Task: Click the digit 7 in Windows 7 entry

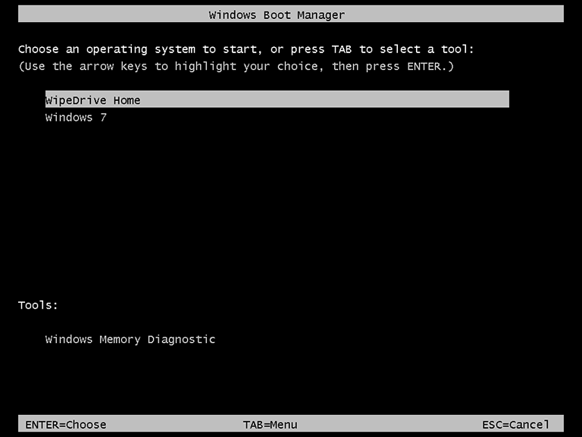Action: [x=104, y=118]
